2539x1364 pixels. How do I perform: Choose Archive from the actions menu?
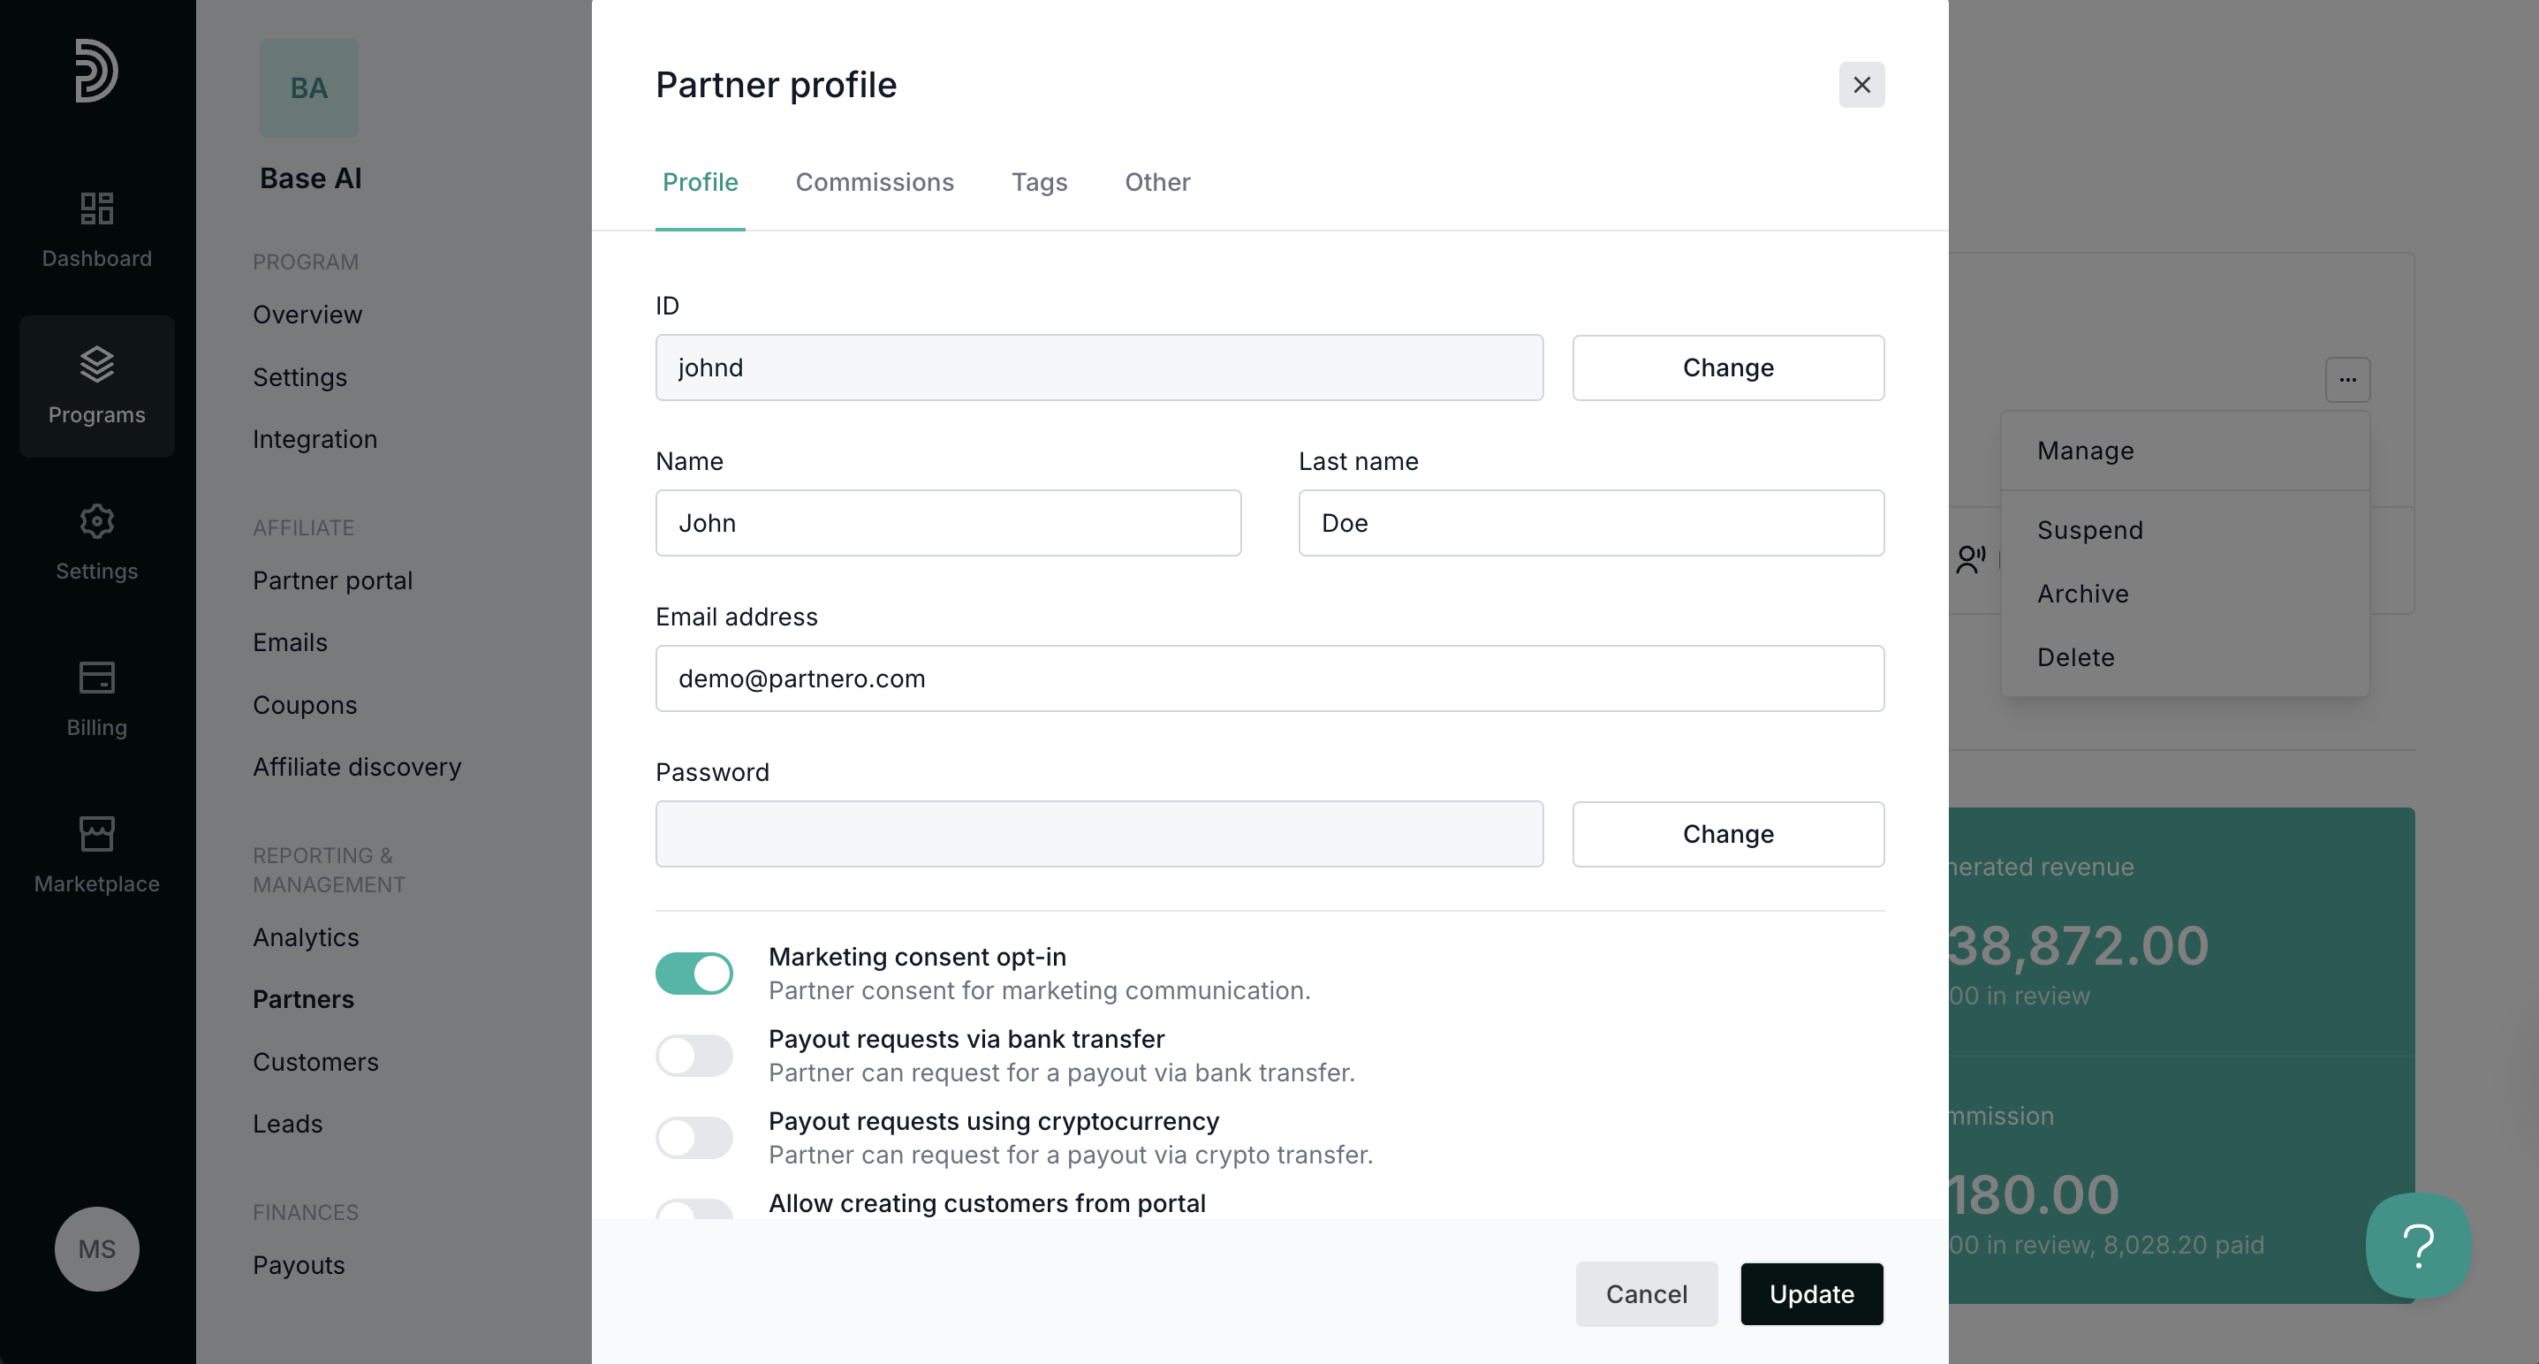[x=2082, y=594]
